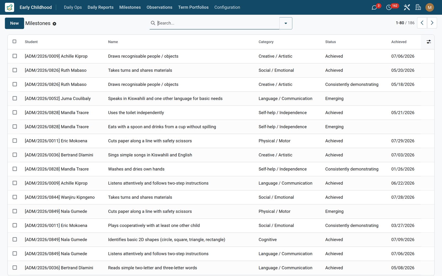Expand the search options dropdown arrow
442x276 pixels.
[x=286, y=23]
